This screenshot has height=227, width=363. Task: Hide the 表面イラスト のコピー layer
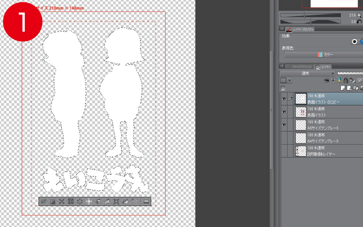point(284,99)
